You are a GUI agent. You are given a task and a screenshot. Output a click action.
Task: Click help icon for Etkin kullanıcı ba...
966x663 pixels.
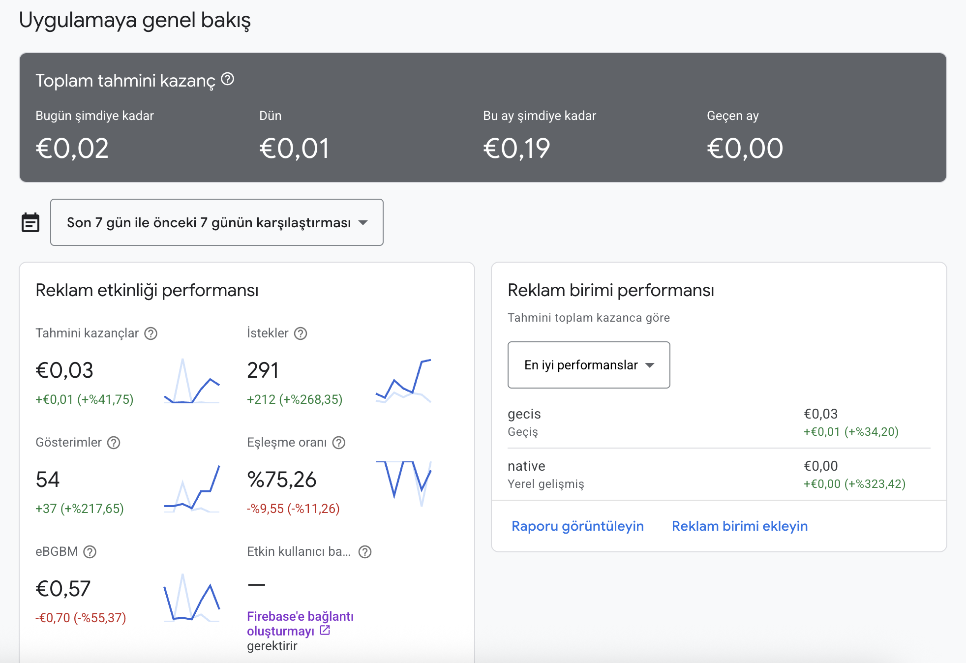365,552
